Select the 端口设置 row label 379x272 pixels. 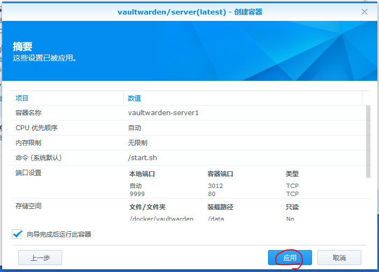pos(28,173)
